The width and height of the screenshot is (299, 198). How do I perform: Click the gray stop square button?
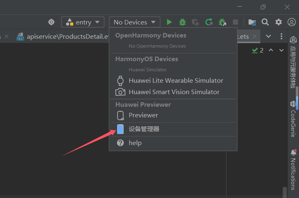[x=235, y=22]
